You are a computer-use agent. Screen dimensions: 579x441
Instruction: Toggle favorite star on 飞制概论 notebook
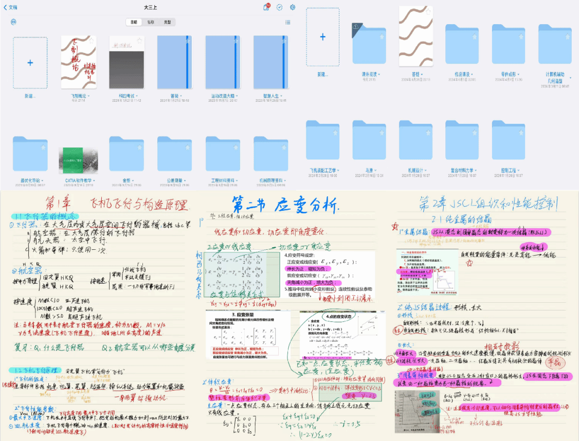coord(91,40)
